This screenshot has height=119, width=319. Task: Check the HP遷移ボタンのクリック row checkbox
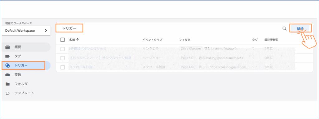[x=63, y=49]
